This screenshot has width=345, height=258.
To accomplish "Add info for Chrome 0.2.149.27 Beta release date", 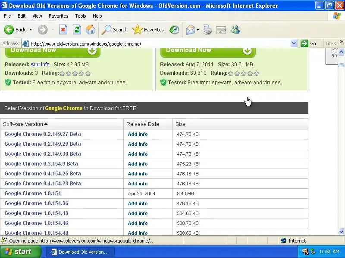I will coord(138,134).
